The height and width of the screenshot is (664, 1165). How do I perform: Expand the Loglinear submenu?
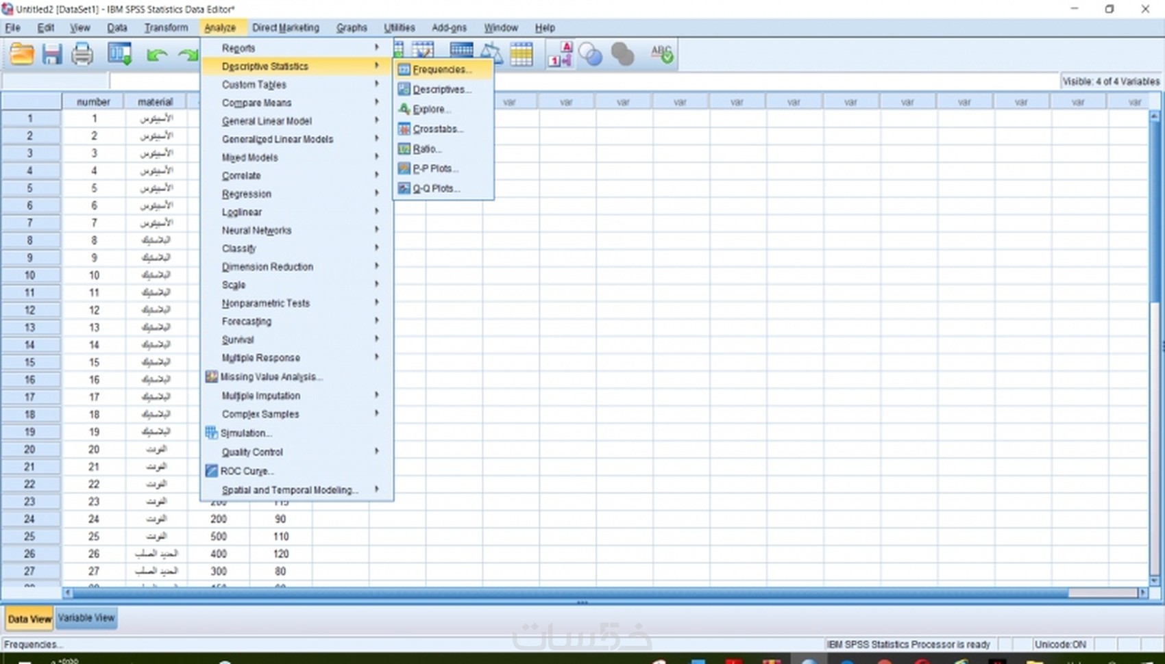click(x=296, y=213)
